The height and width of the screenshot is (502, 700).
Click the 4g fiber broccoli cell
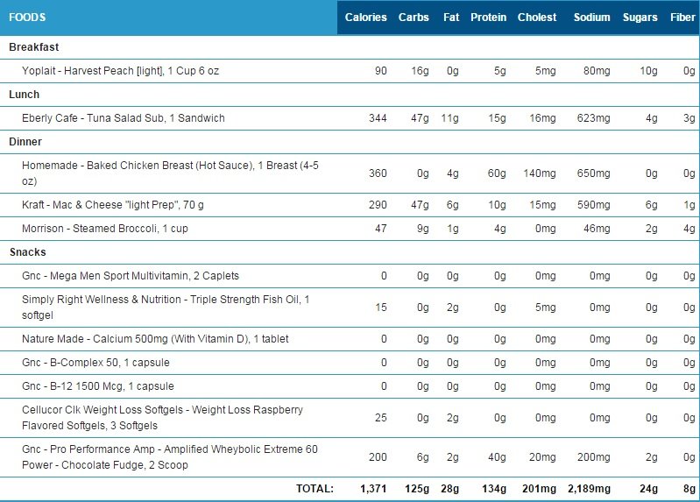(x=689, y=229)
